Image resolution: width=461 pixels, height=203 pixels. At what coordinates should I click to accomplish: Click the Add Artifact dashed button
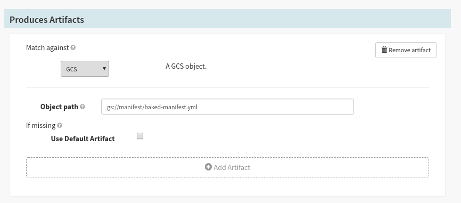coord(227,167)
